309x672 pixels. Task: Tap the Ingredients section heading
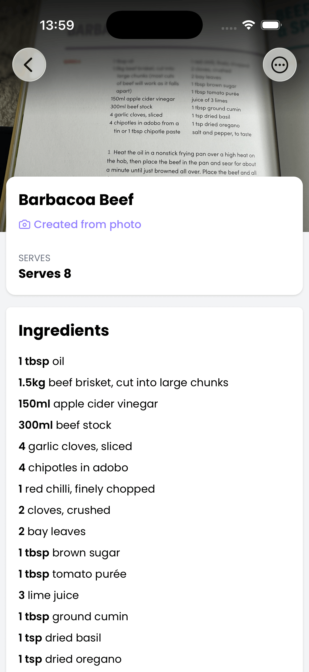(x=64, y=330)
